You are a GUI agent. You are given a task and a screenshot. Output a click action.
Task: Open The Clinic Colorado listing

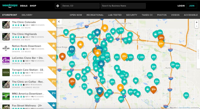[x=28, y=25]
